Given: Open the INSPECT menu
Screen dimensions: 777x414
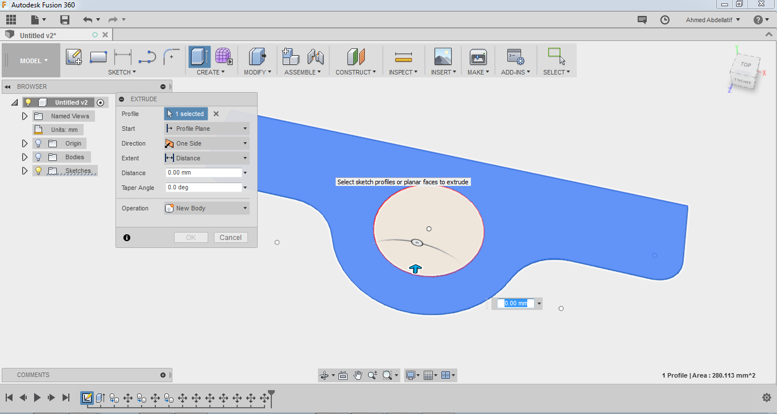Looking at the screenshot, I should [x=403, y=72].
